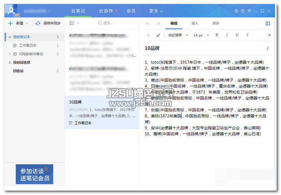Open the title bar dropdown menu icon
The height and width of the screenshot is (195, 281).
249,11
